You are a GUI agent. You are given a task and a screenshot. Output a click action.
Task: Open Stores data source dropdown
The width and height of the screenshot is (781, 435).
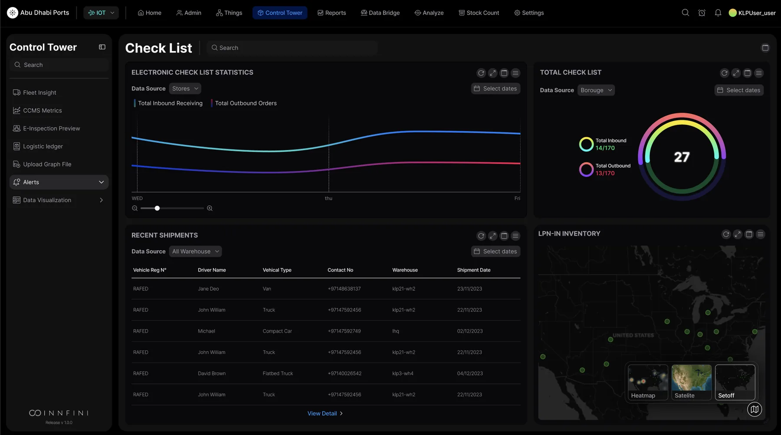pyautogui.click(x=185, y=88)
